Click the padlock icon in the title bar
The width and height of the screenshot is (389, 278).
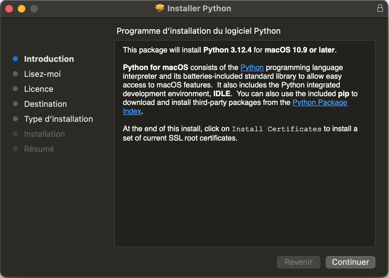coord(380,8)
